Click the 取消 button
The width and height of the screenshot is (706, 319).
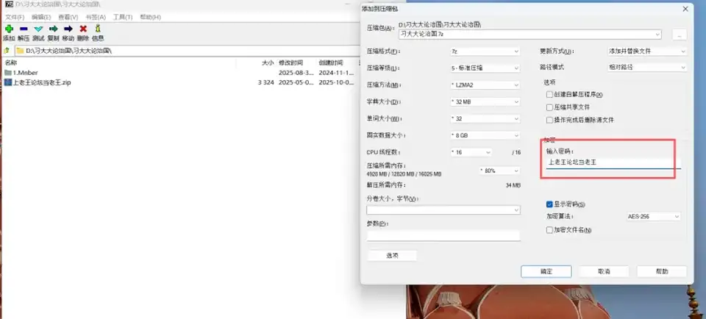click(603, 271)
